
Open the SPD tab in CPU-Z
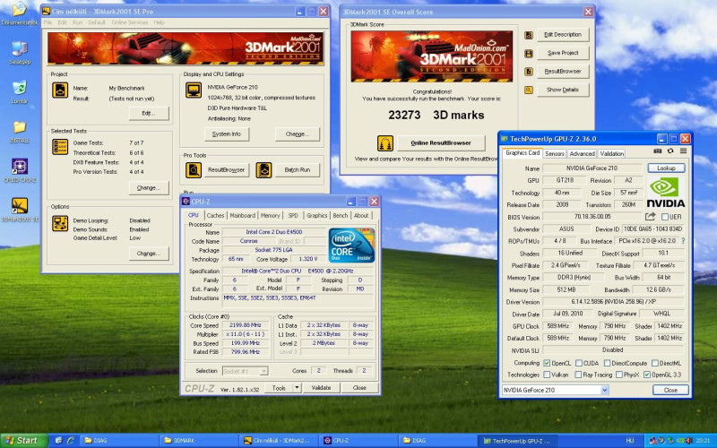293,215
